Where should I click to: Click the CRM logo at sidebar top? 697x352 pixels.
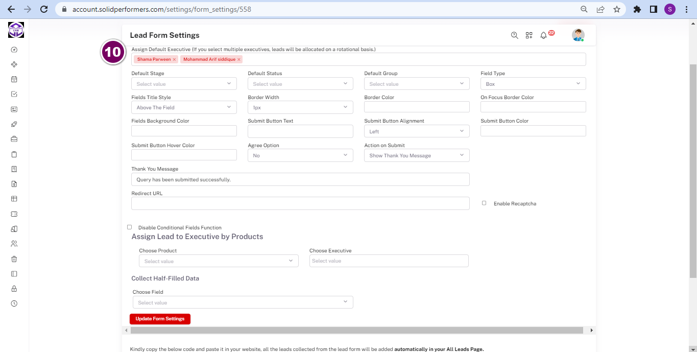[16, 30]
